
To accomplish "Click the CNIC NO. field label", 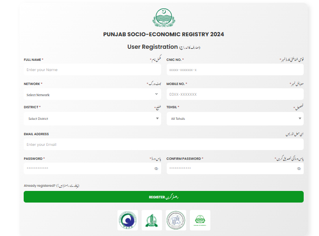I will point(174,59).
